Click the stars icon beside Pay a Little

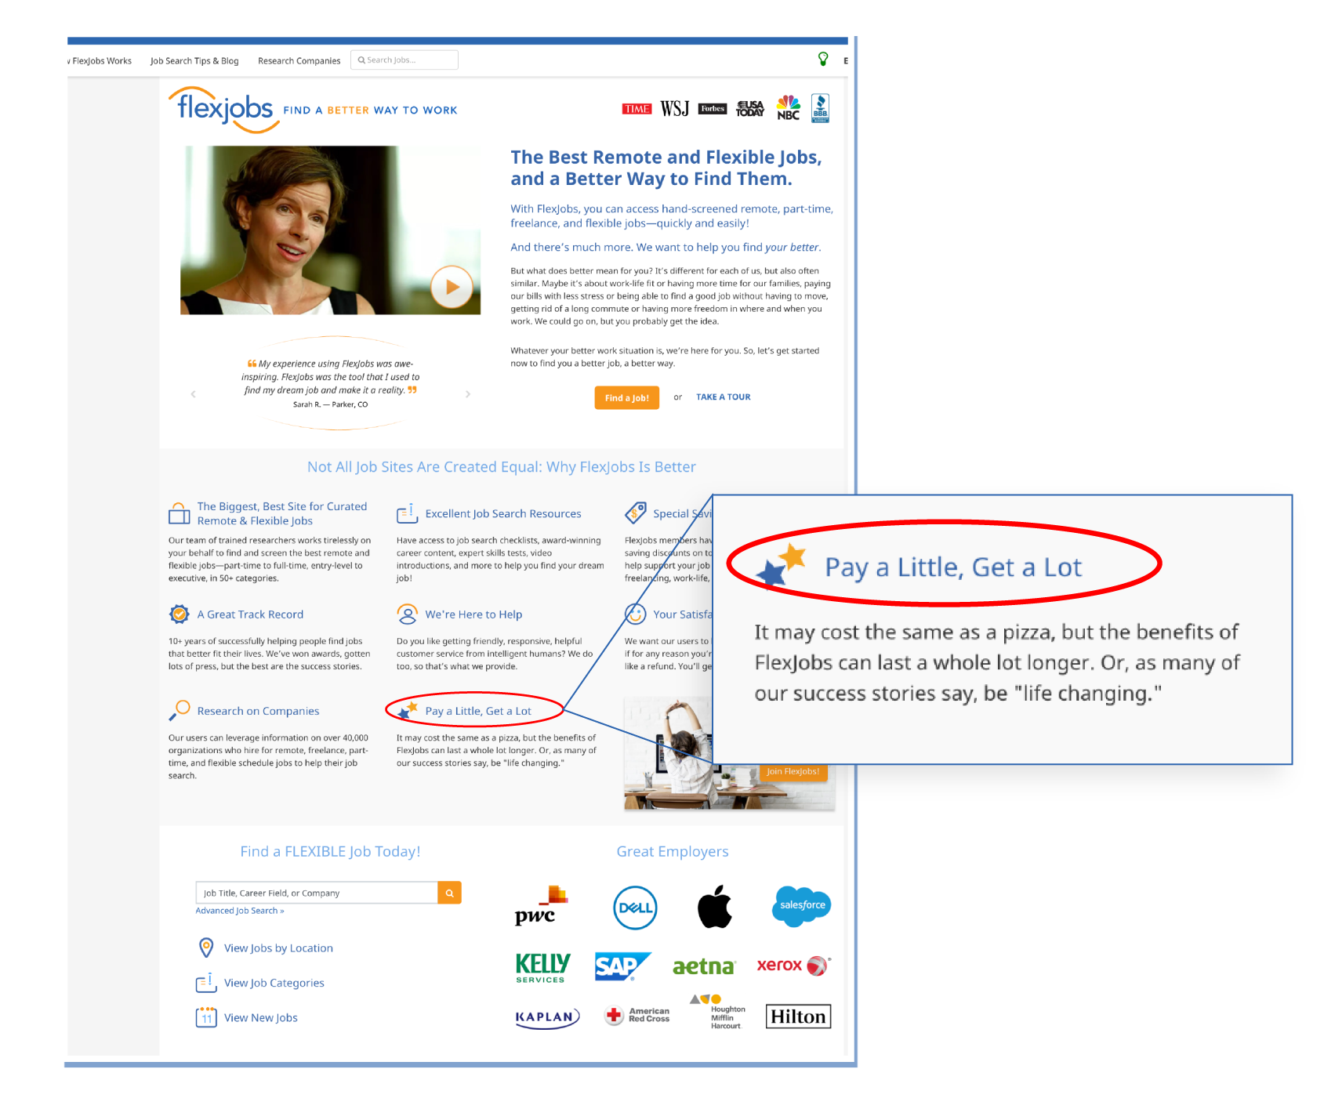[x=408, y=710]
